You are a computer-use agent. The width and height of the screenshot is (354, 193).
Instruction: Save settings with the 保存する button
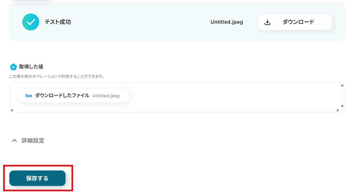37,178
